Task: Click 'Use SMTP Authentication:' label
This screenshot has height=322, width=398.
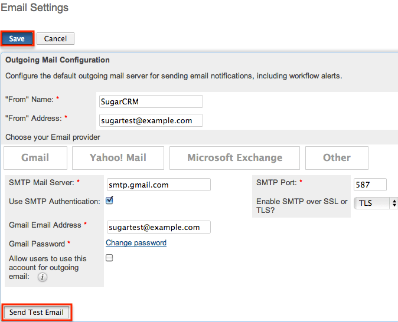Action: coord(54,201)
